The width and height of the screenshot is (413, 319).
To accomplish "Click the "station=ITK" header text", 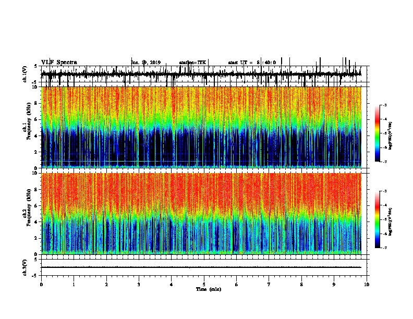I will tap(192, 63).
